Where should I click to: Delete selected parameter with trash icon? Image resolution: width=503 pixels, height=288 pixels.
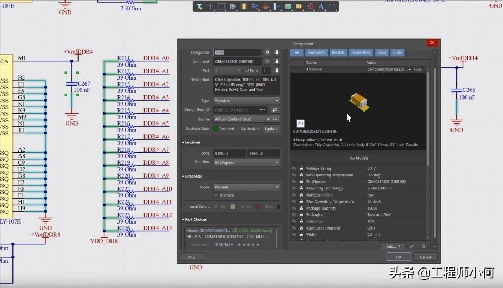[423, 246]
